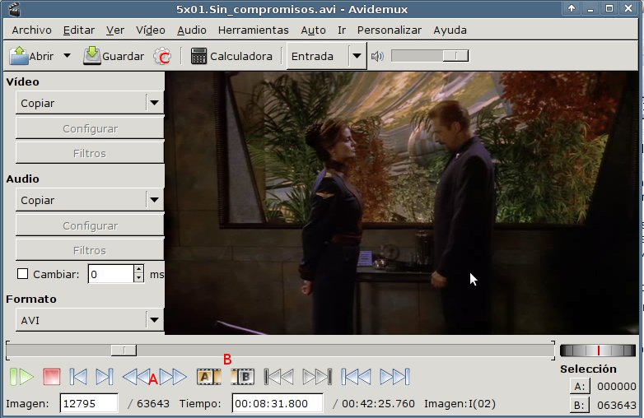Open the Editar menu
This screenshot has height=418, width=644.
pos(79,30)
